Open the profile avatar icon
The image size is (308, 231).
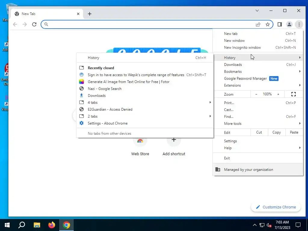point(289,24)
